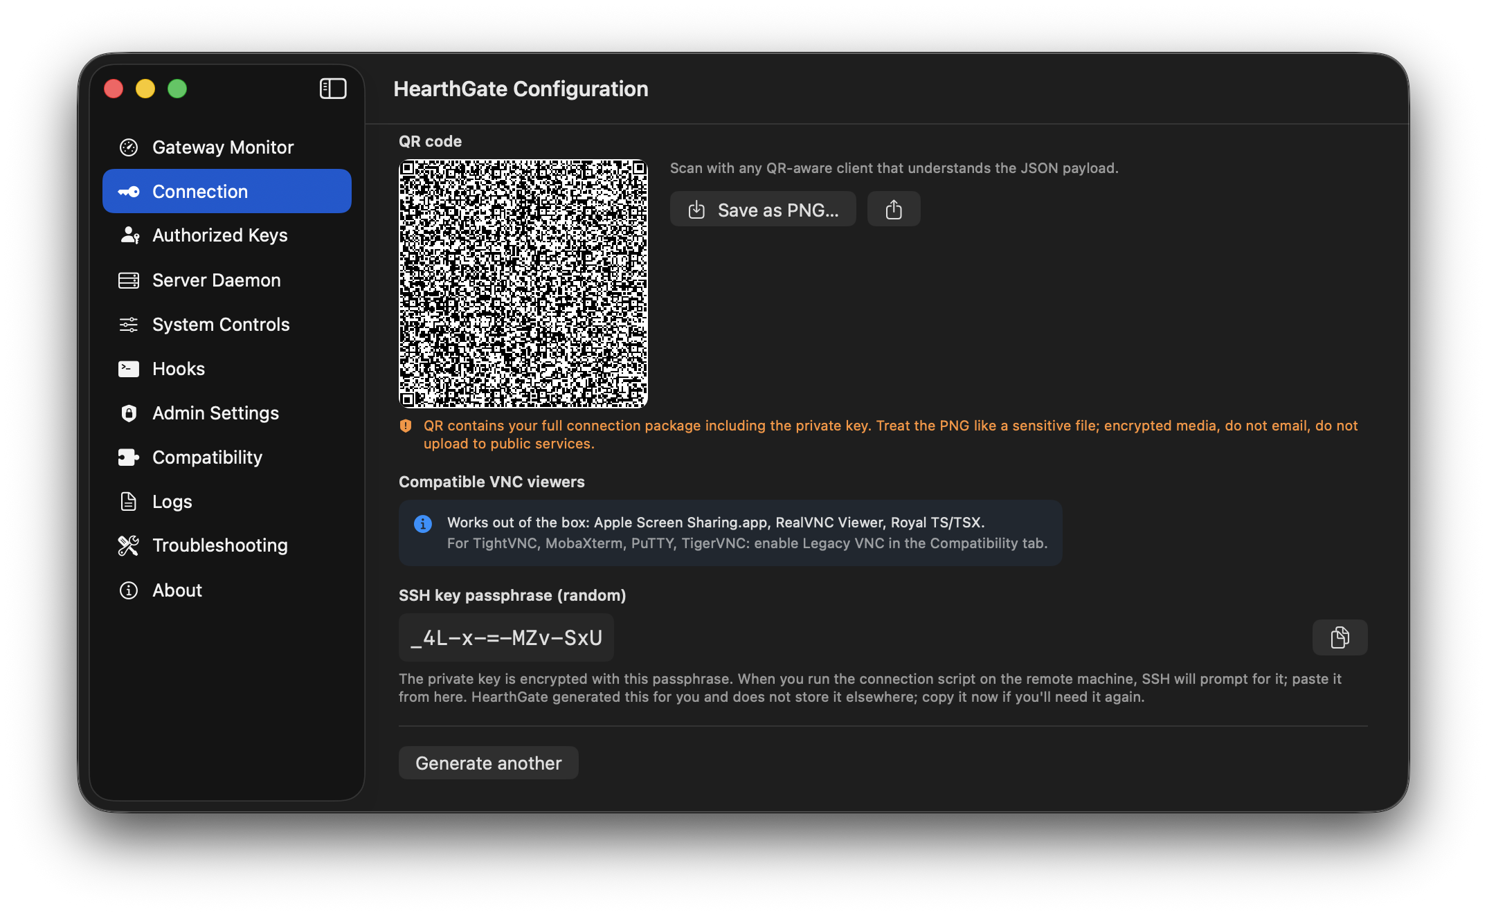
Task: Share the QR code via share icon
Action: tap(894, 209)
